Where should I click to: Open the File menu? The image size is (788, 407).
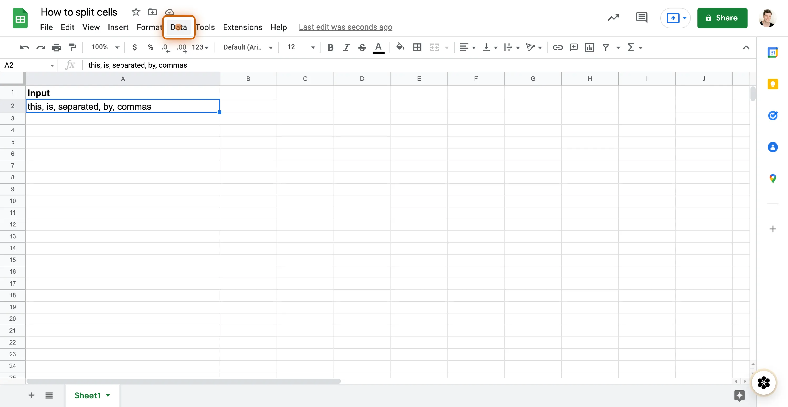(x=46, y=27)
